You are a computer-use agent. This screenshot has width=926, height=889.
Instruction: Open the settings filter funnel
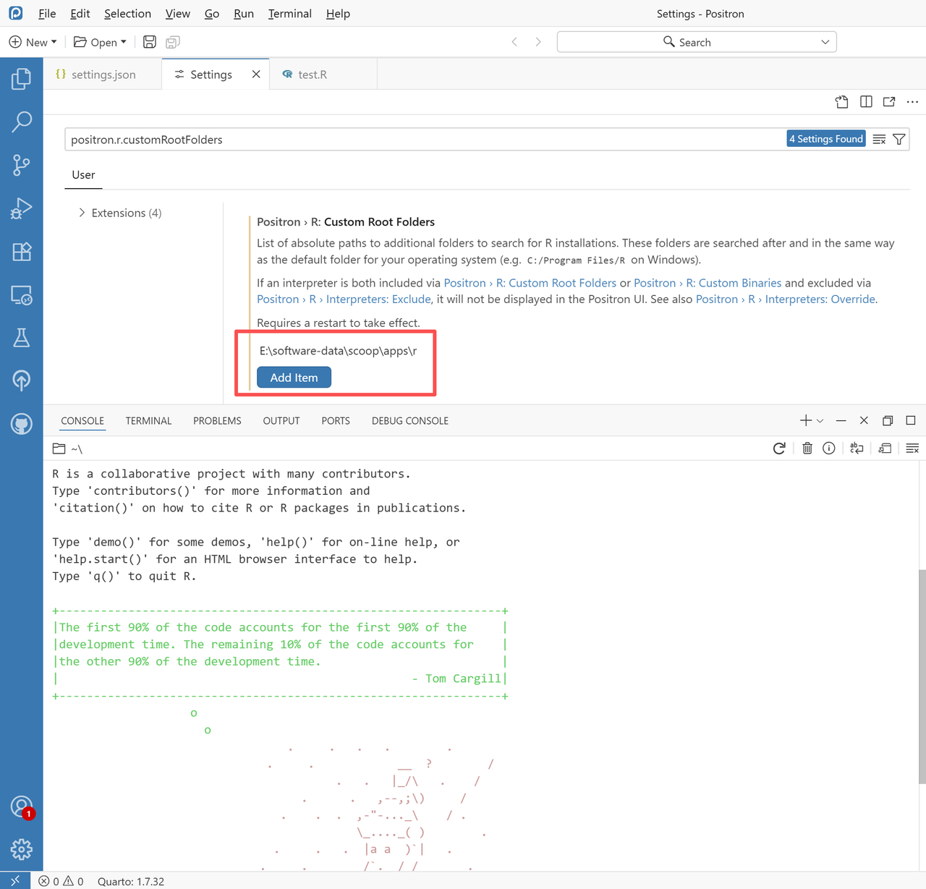tap(899, 140)
